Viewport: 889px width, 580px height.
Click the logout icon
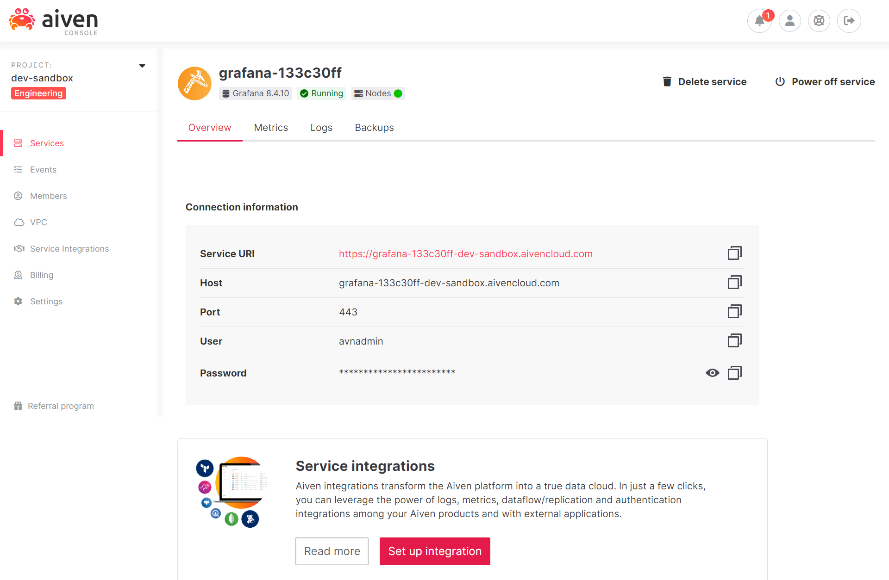tap(849, 21)
